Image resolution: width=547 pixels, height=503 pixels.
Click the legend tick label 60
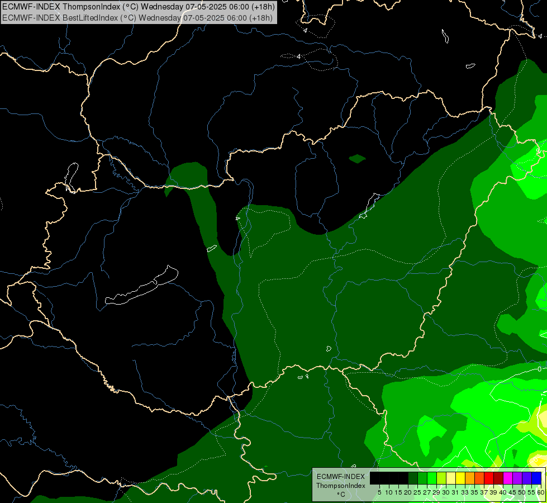click(541, 492)
